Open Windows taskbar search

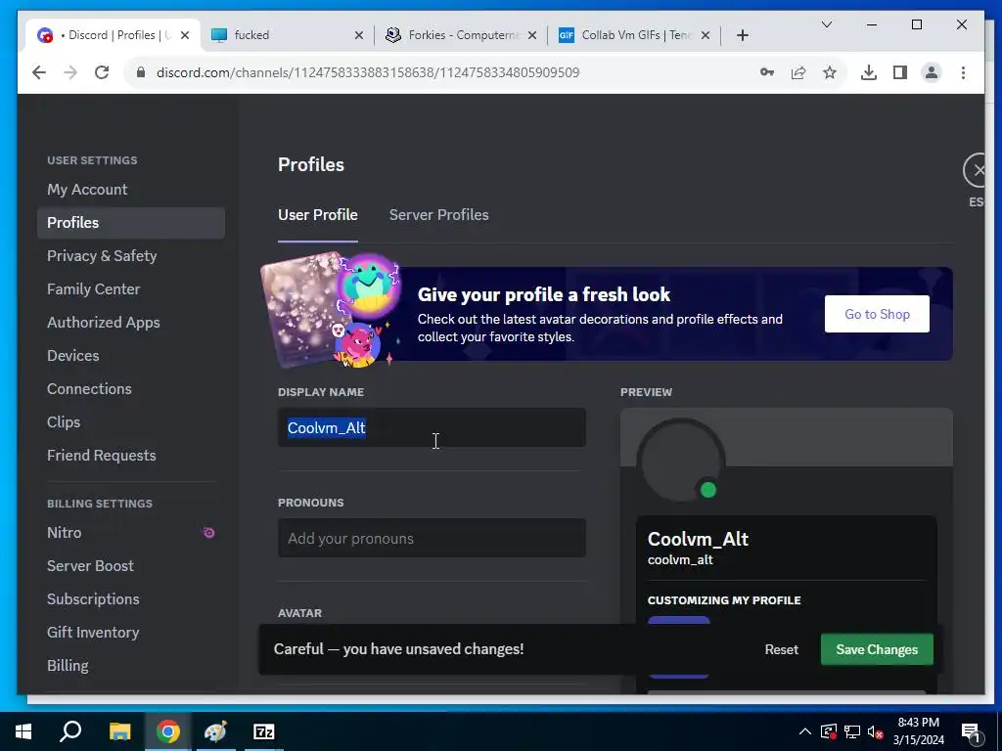coord(70,731)
